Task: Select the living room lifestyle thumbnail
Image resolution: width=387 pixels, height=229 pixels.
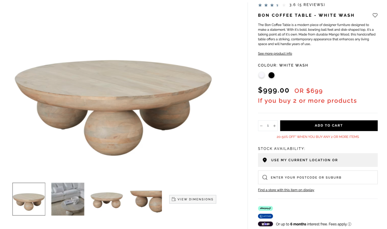Action: (68, 199)
